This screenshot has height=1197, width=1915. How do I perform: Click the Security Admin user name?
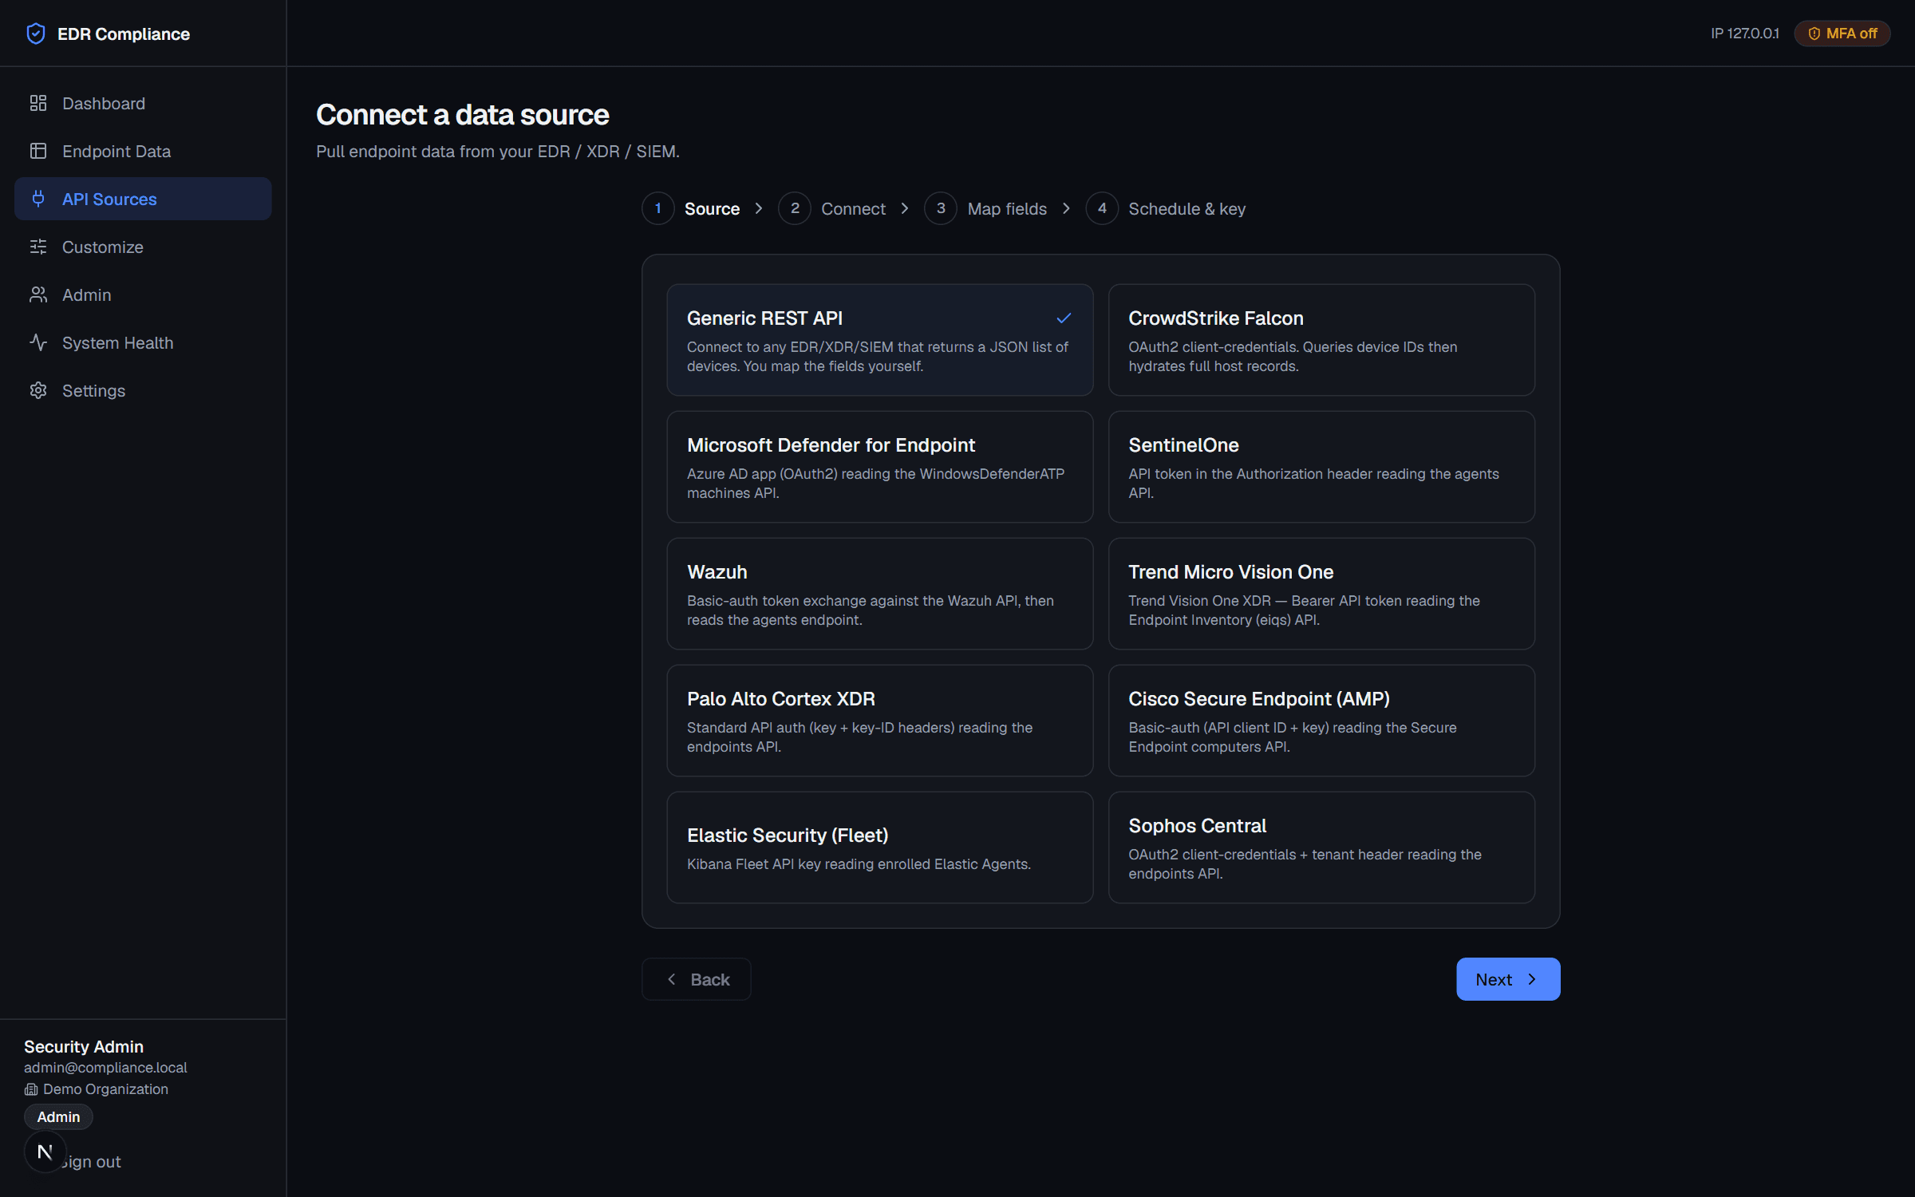point(84,1046)
